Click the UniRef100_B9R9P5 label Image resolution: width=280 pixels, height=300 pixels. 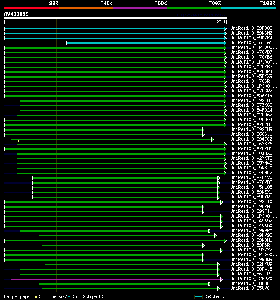coord(251,230)
